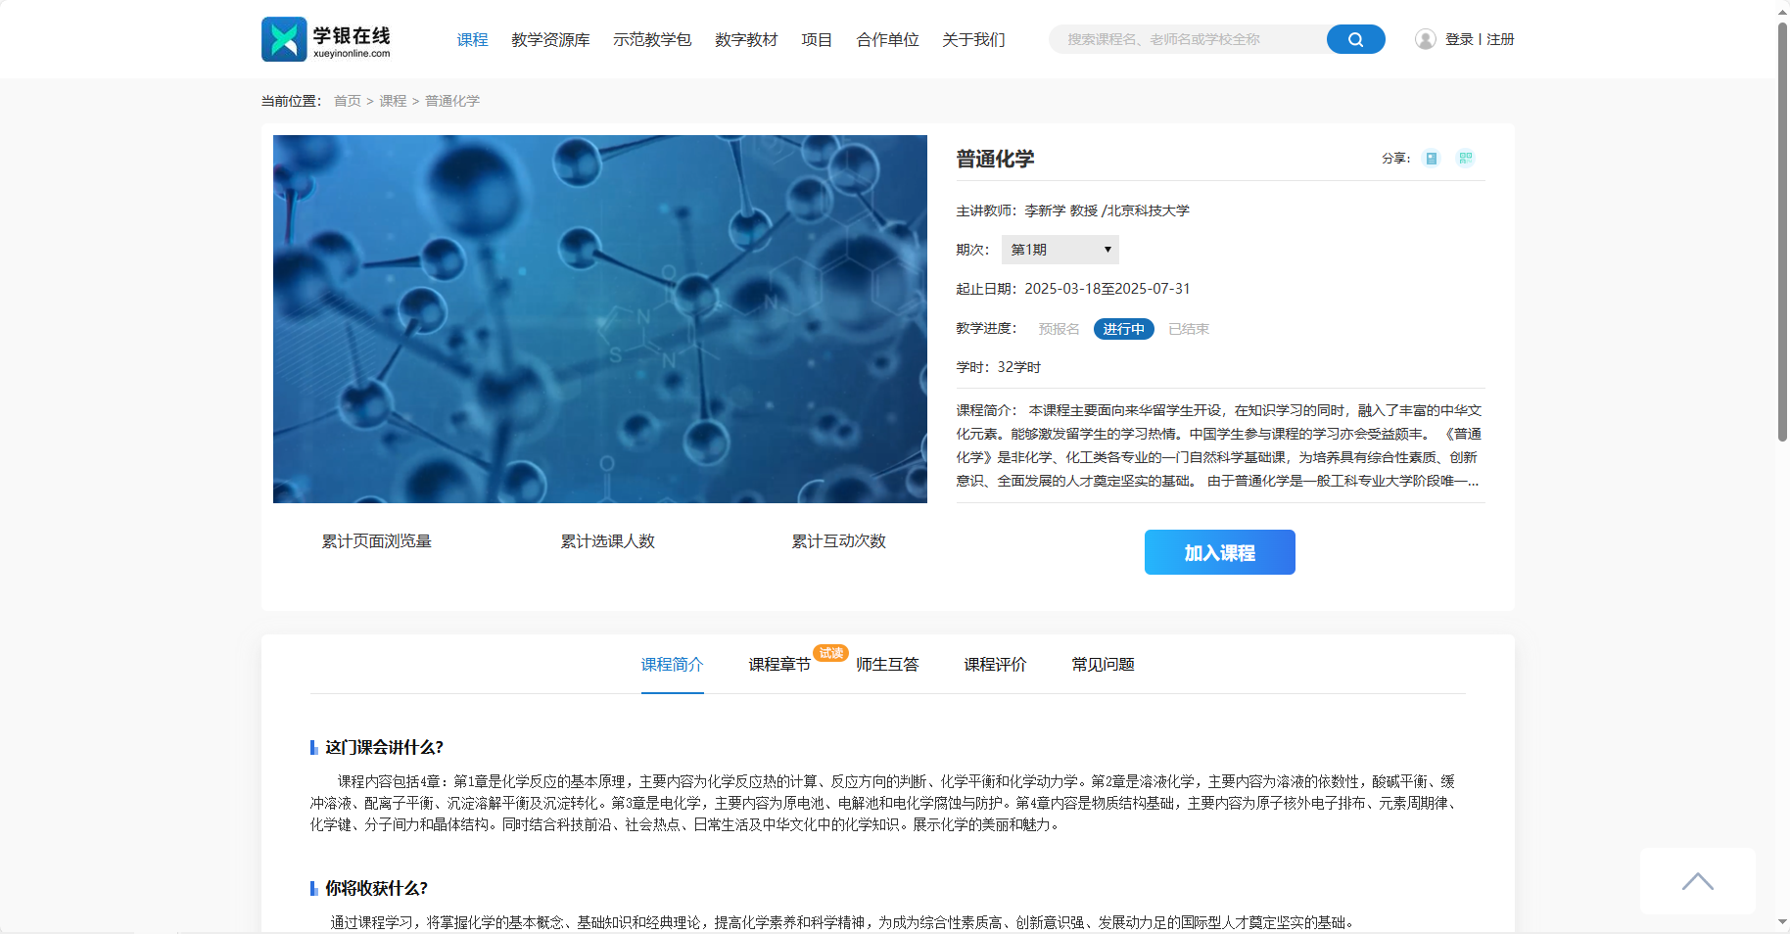Click the 加入课程 button
The image size is (1790, 934).
point(1220,552)
